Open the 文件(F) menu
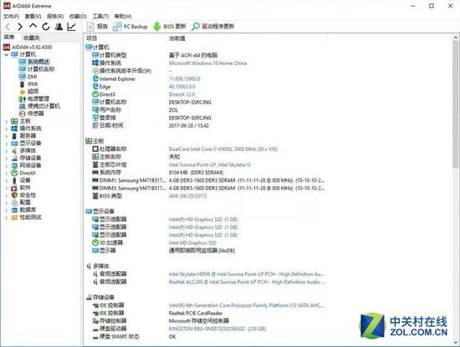The image size is (460, 347). pyautogui.click(x=11, y=16)
